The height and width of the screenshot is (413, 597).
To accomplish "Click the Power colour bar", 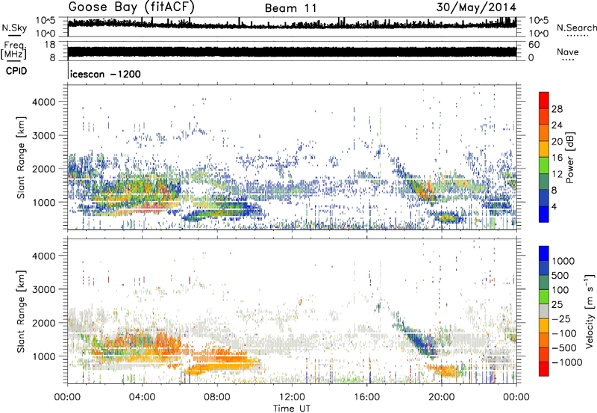I will [x=544, y=157].
